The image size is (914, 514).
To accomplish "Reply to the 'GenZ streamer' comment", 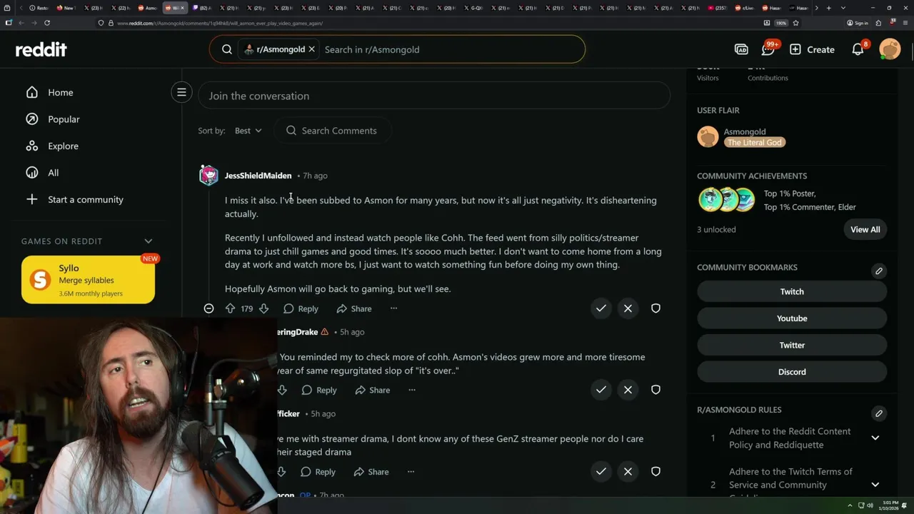I will point(318,472).
